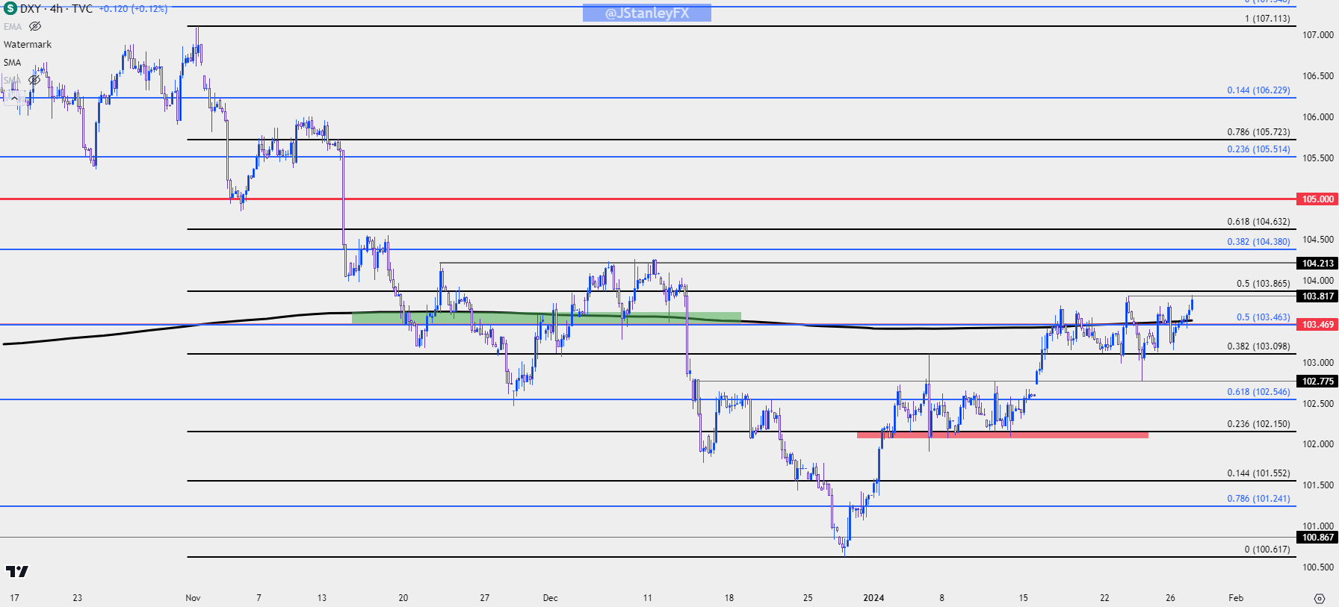Click the Dec label on the time axis

[551, 598]
